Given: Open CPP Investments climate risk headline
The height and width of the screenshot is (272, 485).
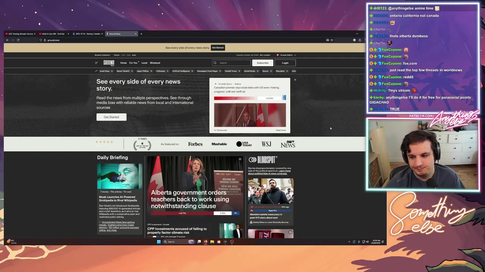Looking at the screenshot, I should pyautogui.click(x=177, y=230).
